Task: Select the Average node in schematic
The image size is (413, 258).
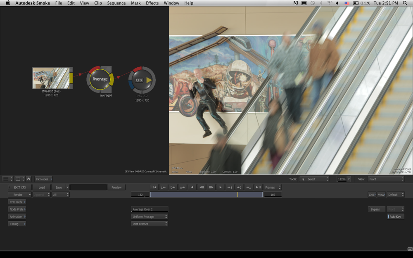Action: (100, 79)
